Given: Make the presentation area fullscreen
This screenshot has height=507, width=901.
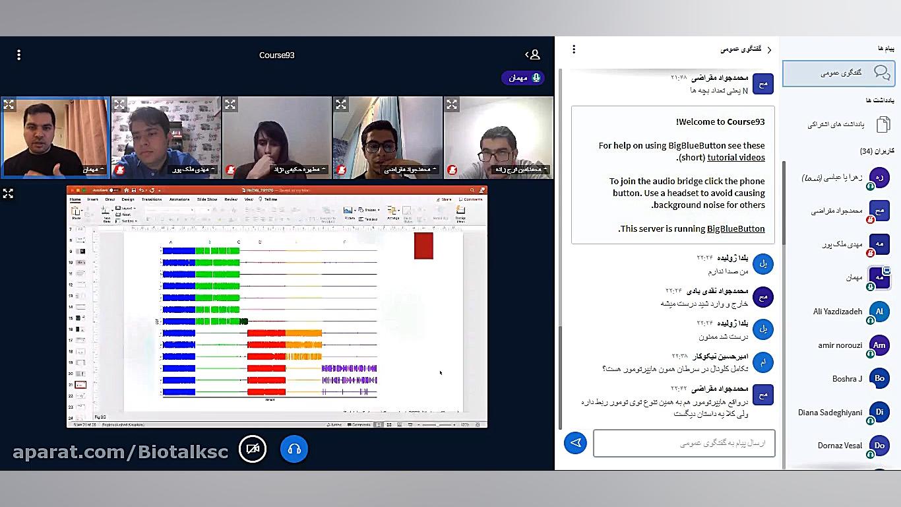Looking at the screenshot, I should click(9, 193).
